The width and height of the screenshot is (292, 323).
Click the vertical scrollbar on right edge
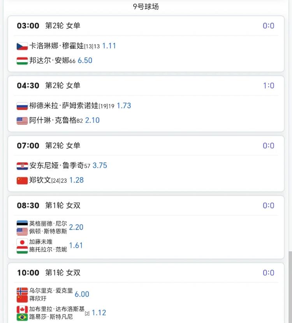coord(290,287)
